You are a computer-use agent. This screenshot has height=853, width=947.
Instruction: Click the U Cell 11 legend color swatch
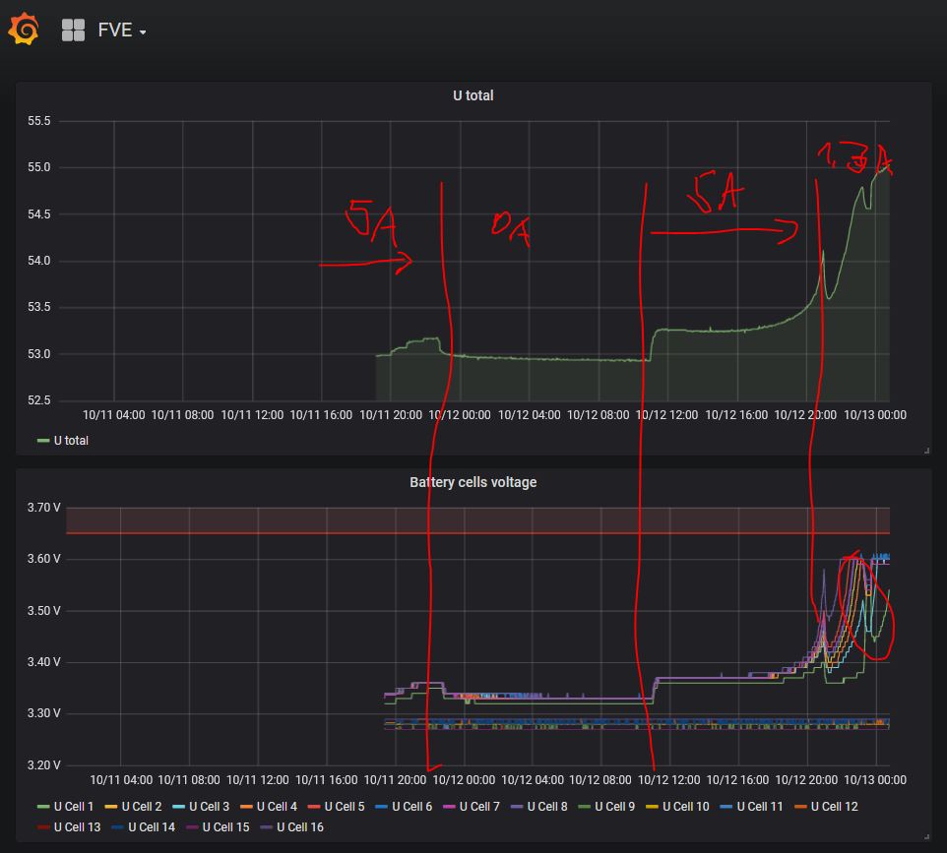click(x=726, y=807)
